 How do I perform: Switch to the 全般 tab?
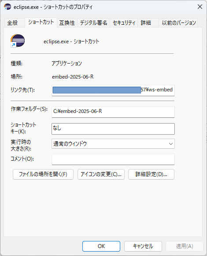pos(15,23)
